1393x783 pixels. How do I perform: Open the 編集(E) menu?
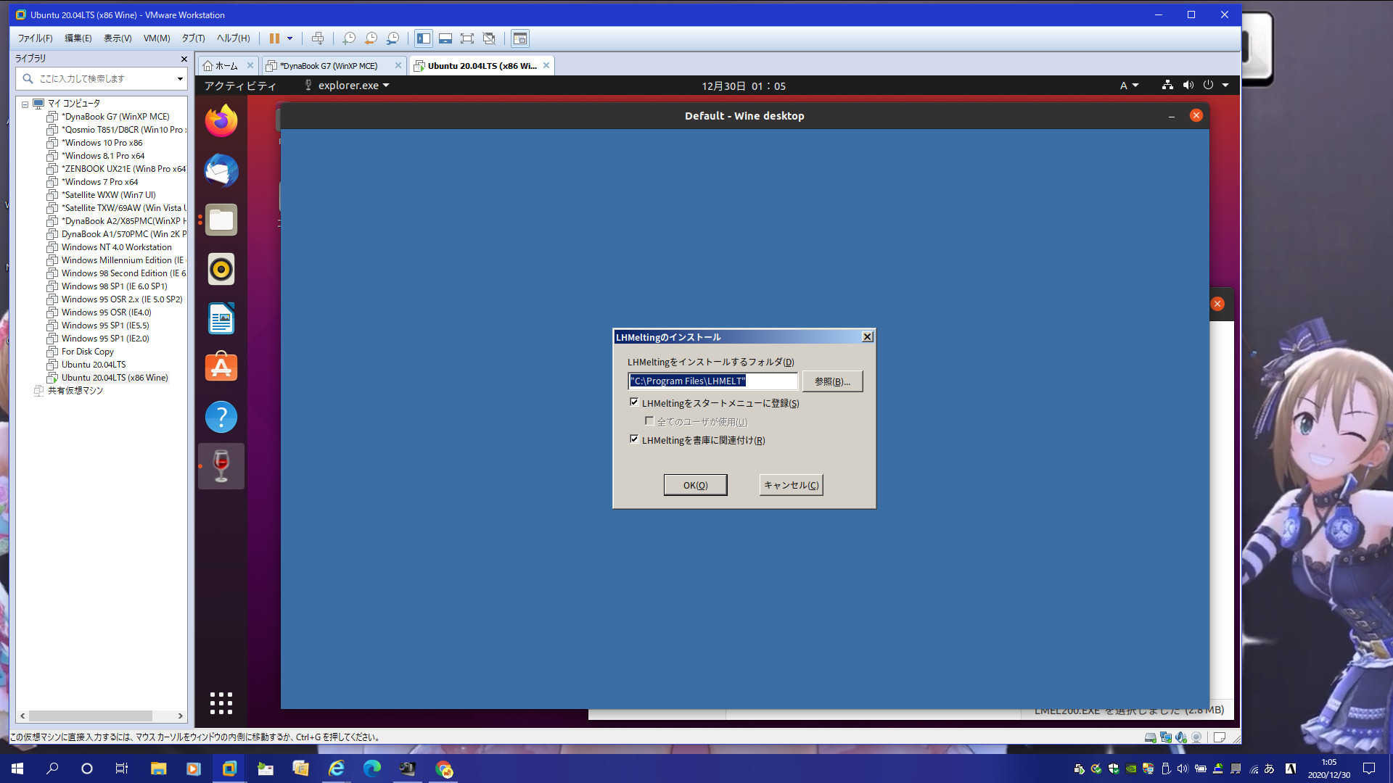[78, 38]
